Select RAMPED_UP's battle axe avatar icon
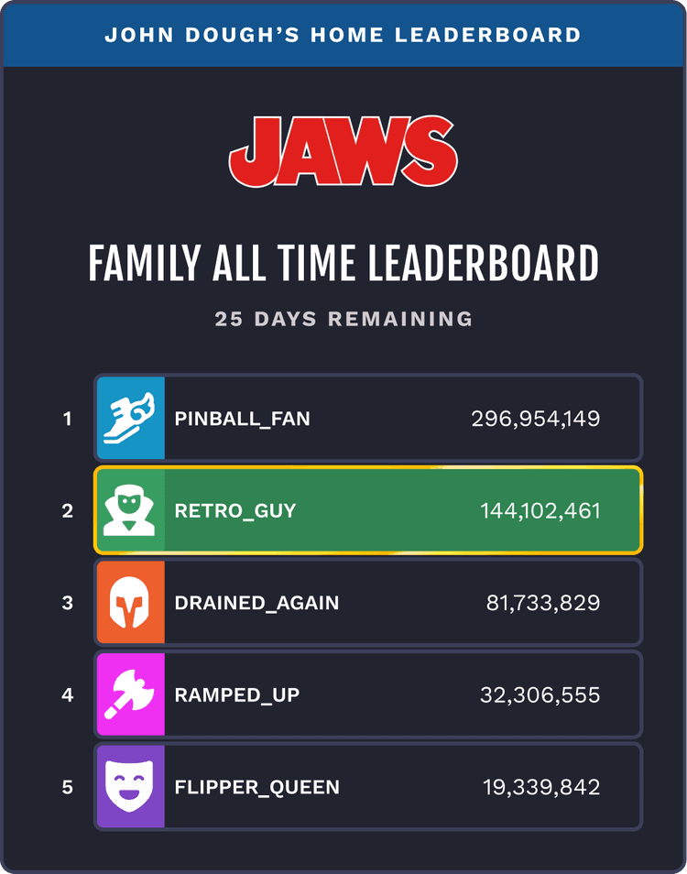The image size is (687, 874). coord(130,694)
